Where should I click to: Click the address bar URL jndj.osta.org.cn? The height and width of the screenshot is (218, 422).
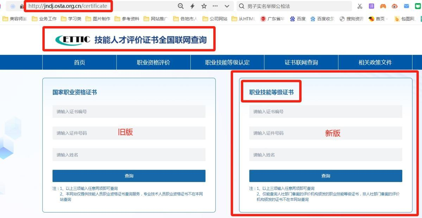[68, 6]
